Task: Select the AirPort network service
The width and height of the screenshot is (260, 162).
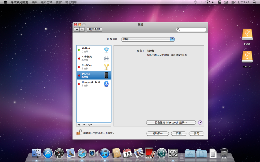Action: click(94, 50)
